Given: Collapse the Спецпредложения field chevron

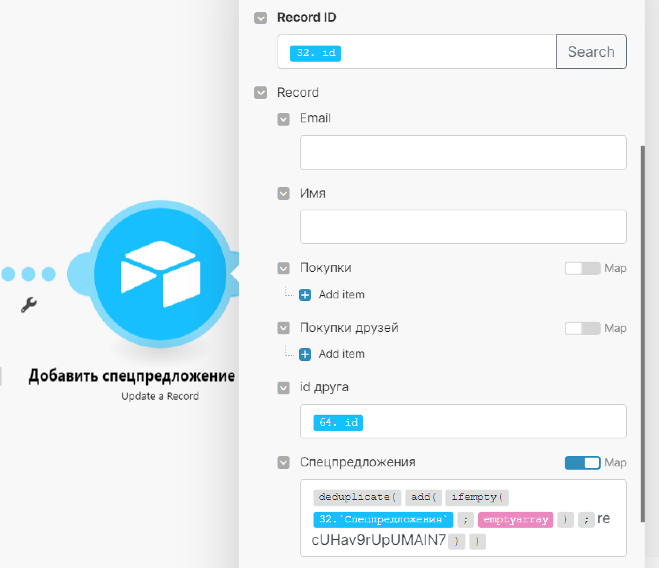Looking at the screenshot, I should tap(284, 463).
